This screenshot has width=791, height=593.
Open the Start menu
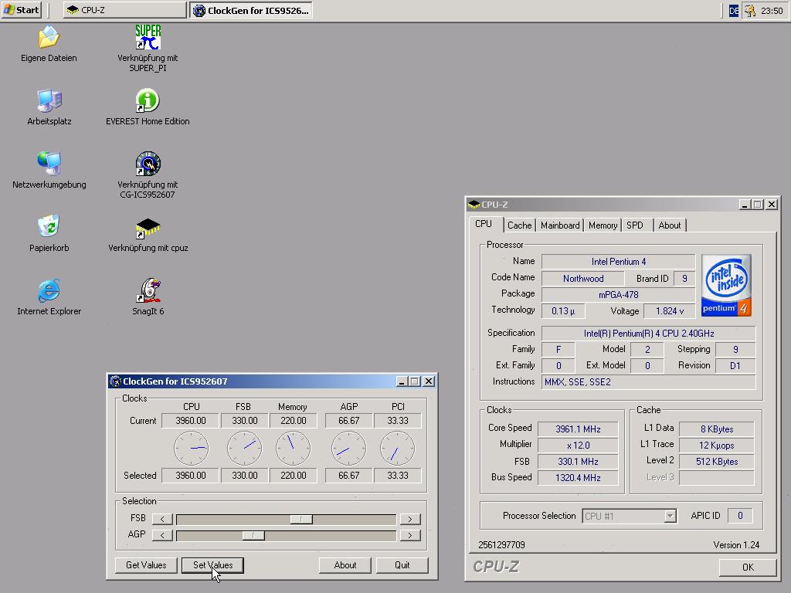coord(21,10)
